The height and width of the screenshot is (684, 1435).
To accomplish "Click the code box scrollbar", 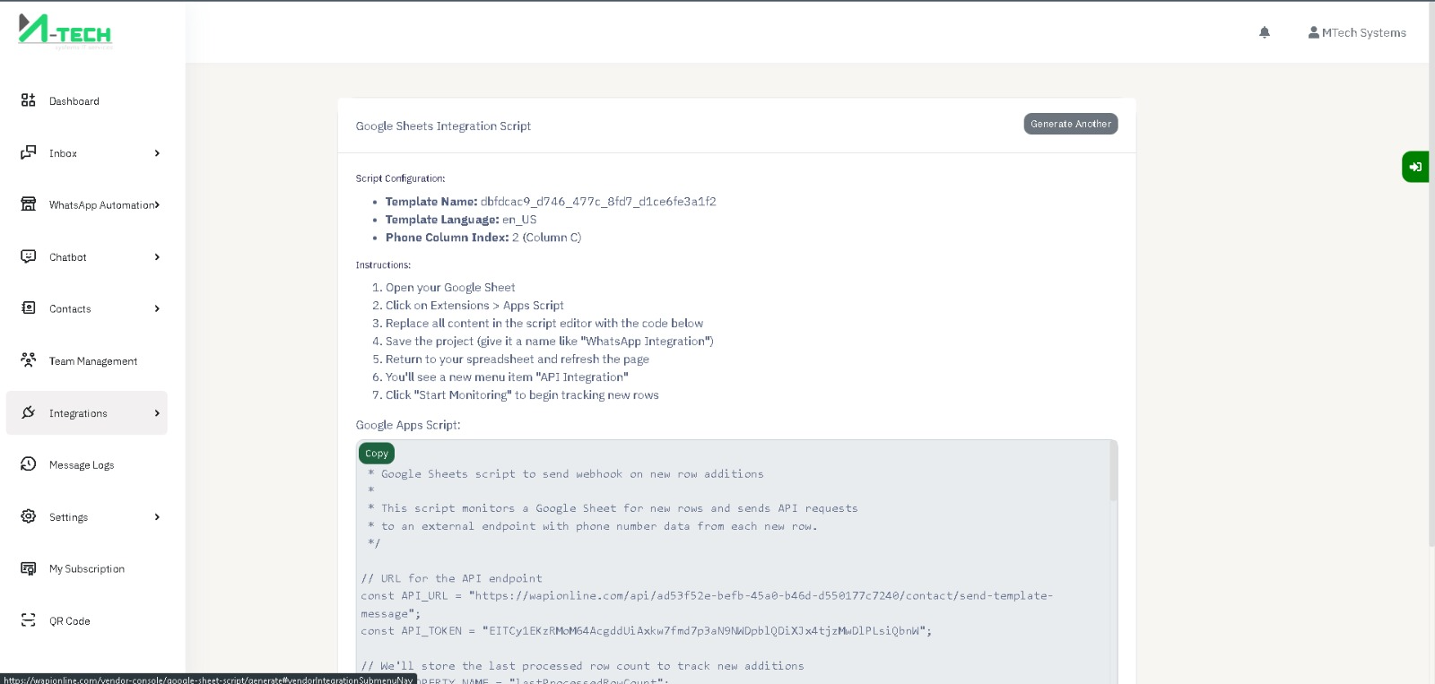I will 1113,472.
